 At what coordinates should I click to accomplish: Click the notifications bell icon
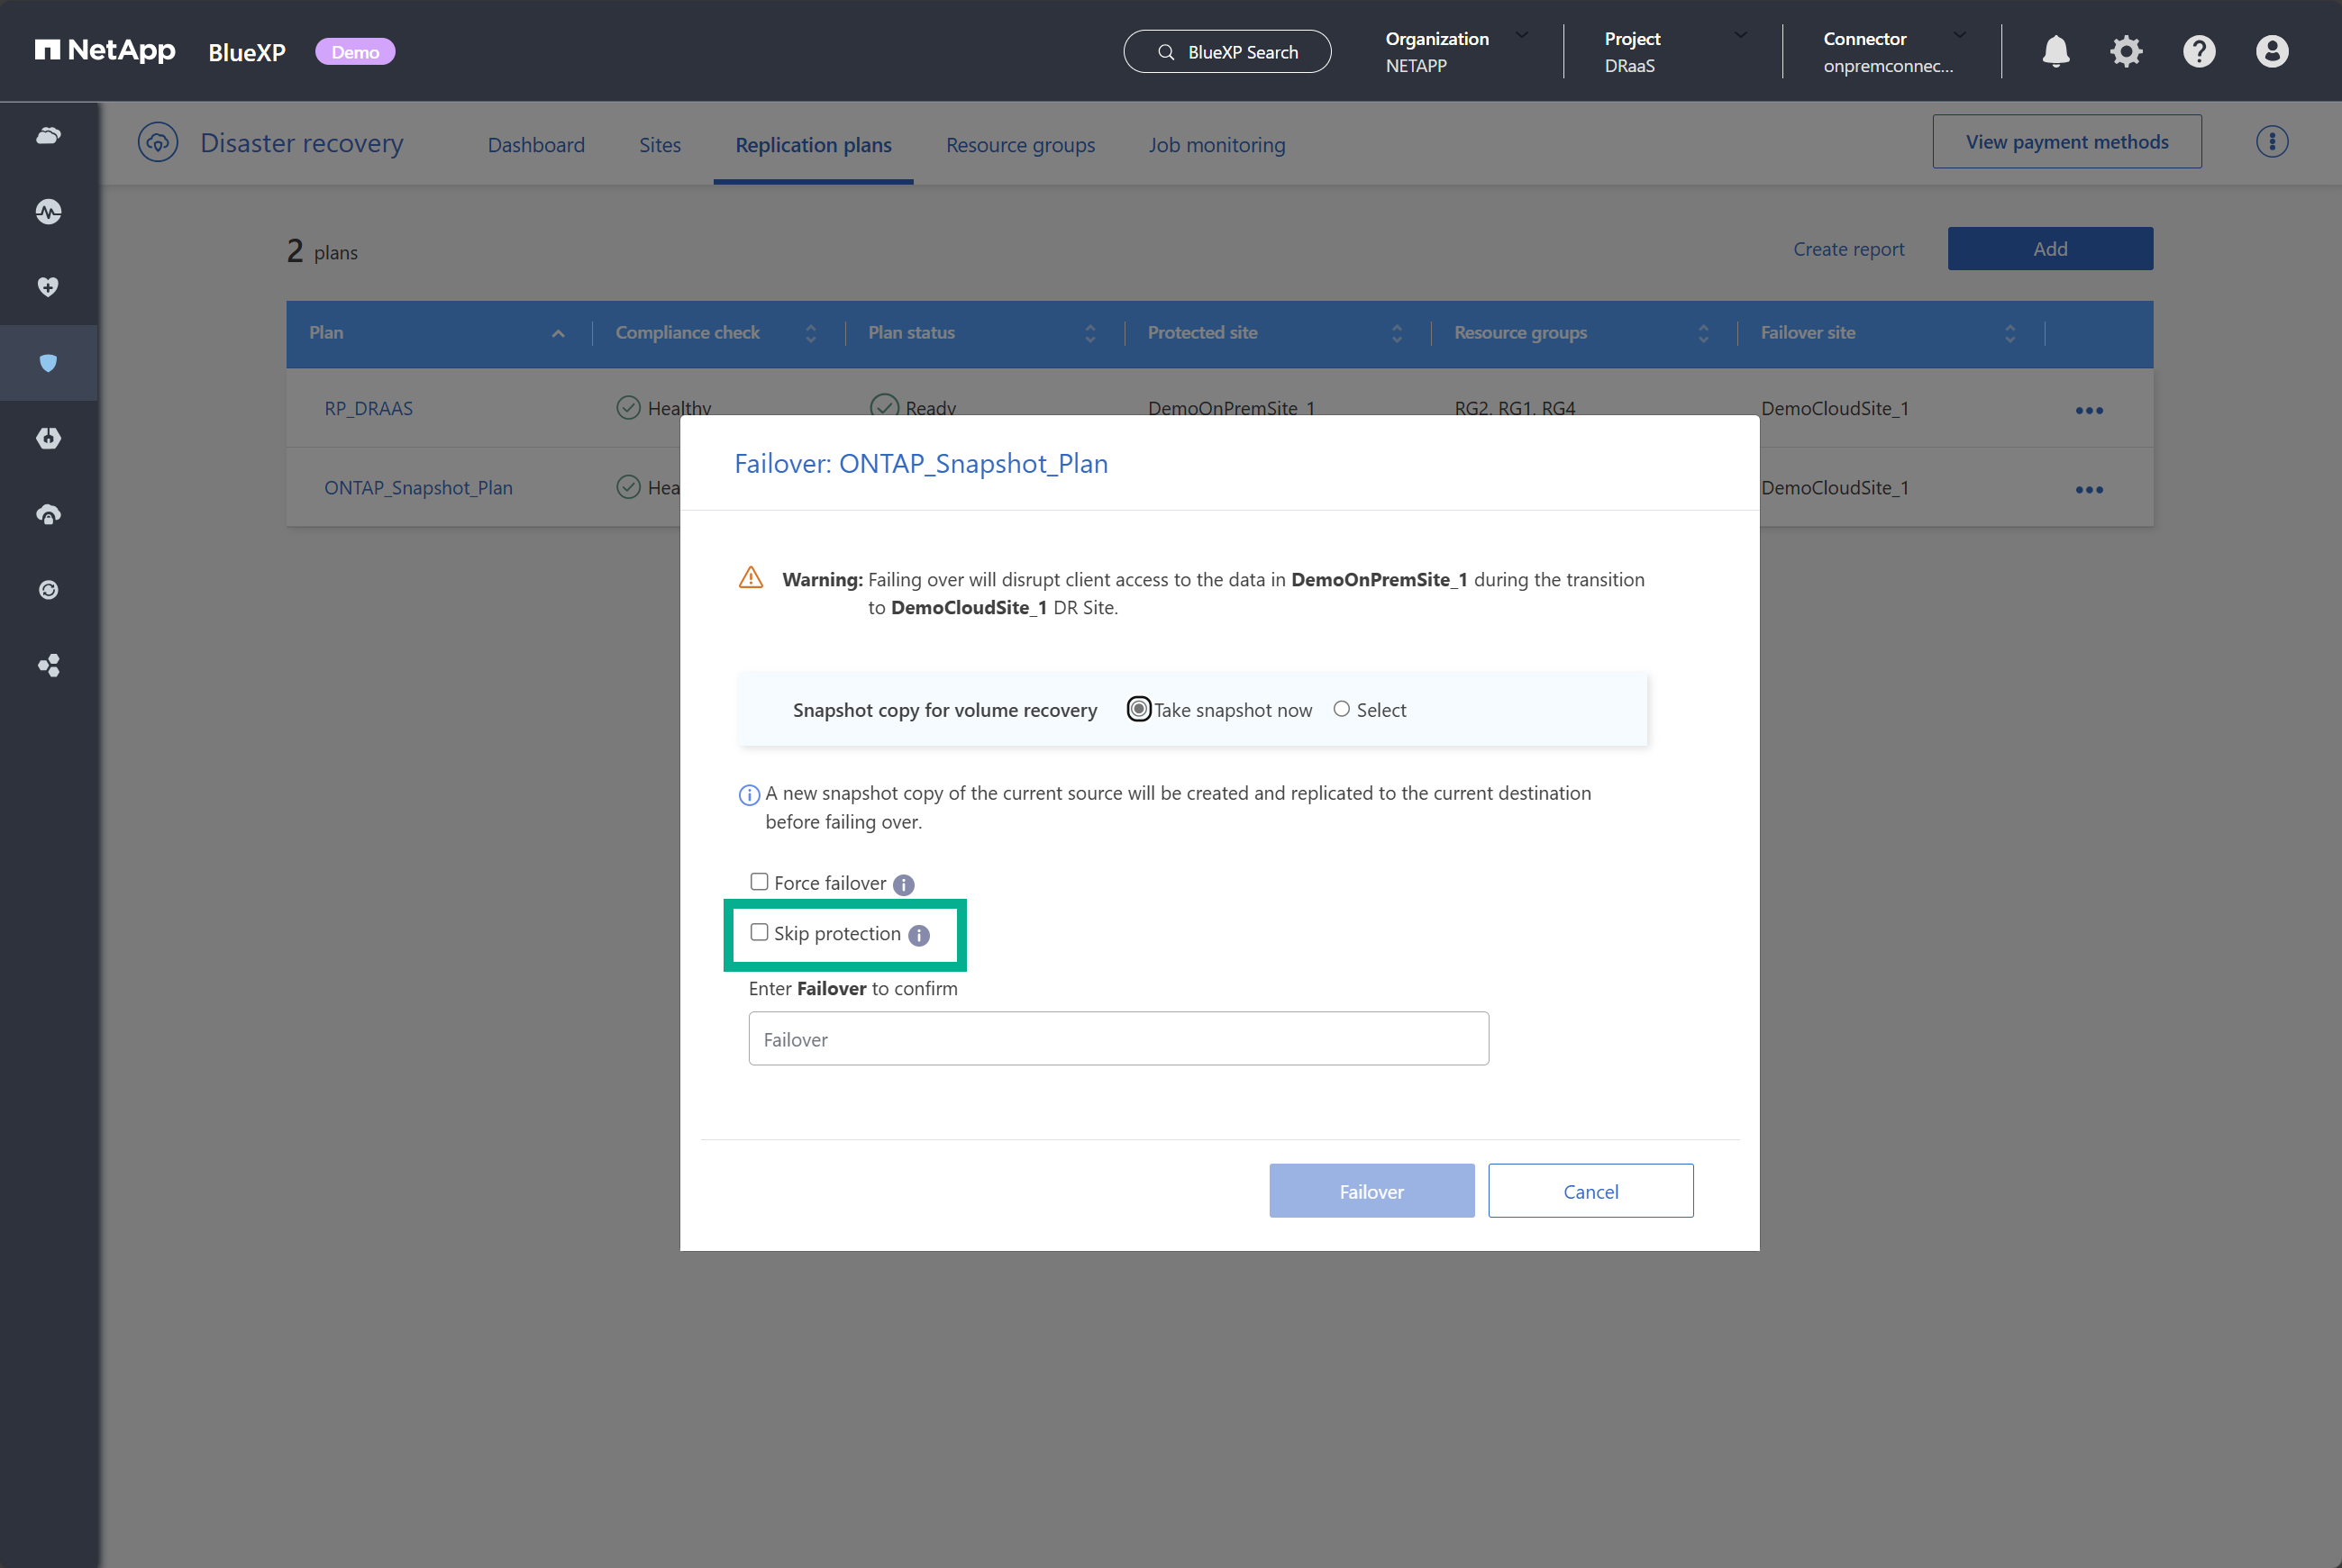point(2055,51)
